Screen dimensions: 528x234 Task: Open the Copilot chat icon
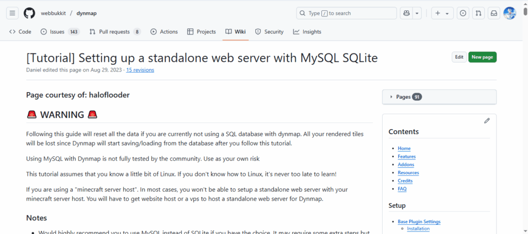pos(406,13)
